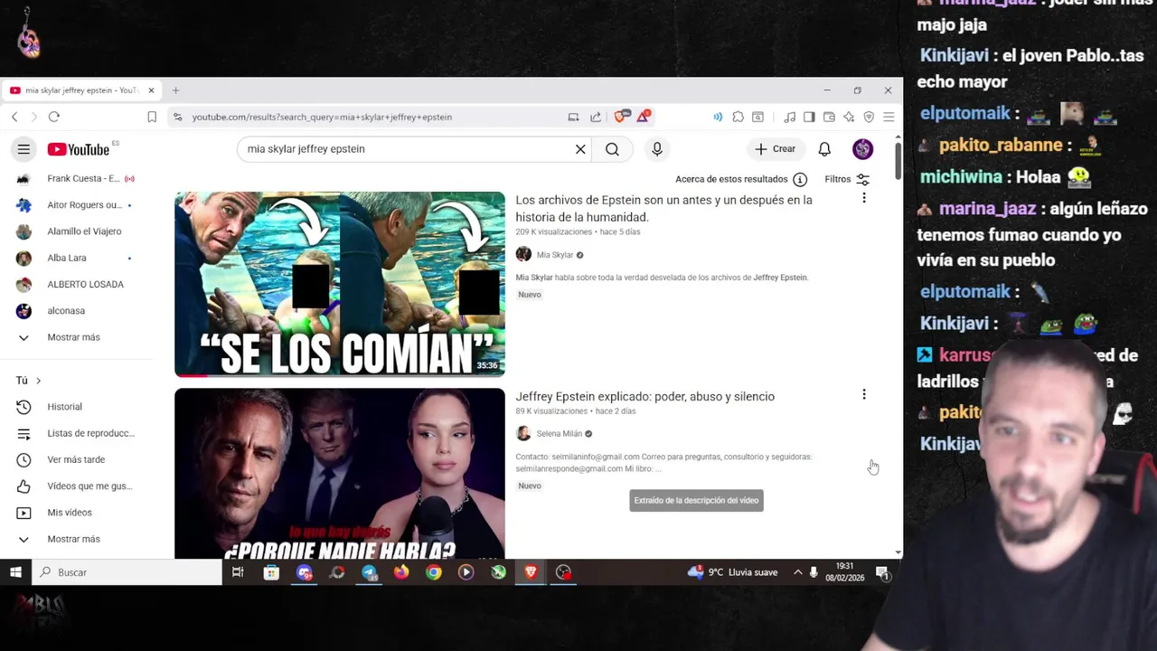
Task: Bookmark this page icon
Action: (x=152, y=117)
